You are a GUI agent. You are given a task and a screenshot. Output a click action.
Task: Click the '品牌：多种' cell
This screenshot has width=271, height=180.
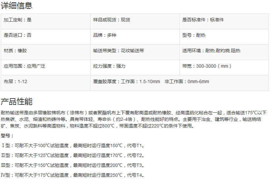135,37
